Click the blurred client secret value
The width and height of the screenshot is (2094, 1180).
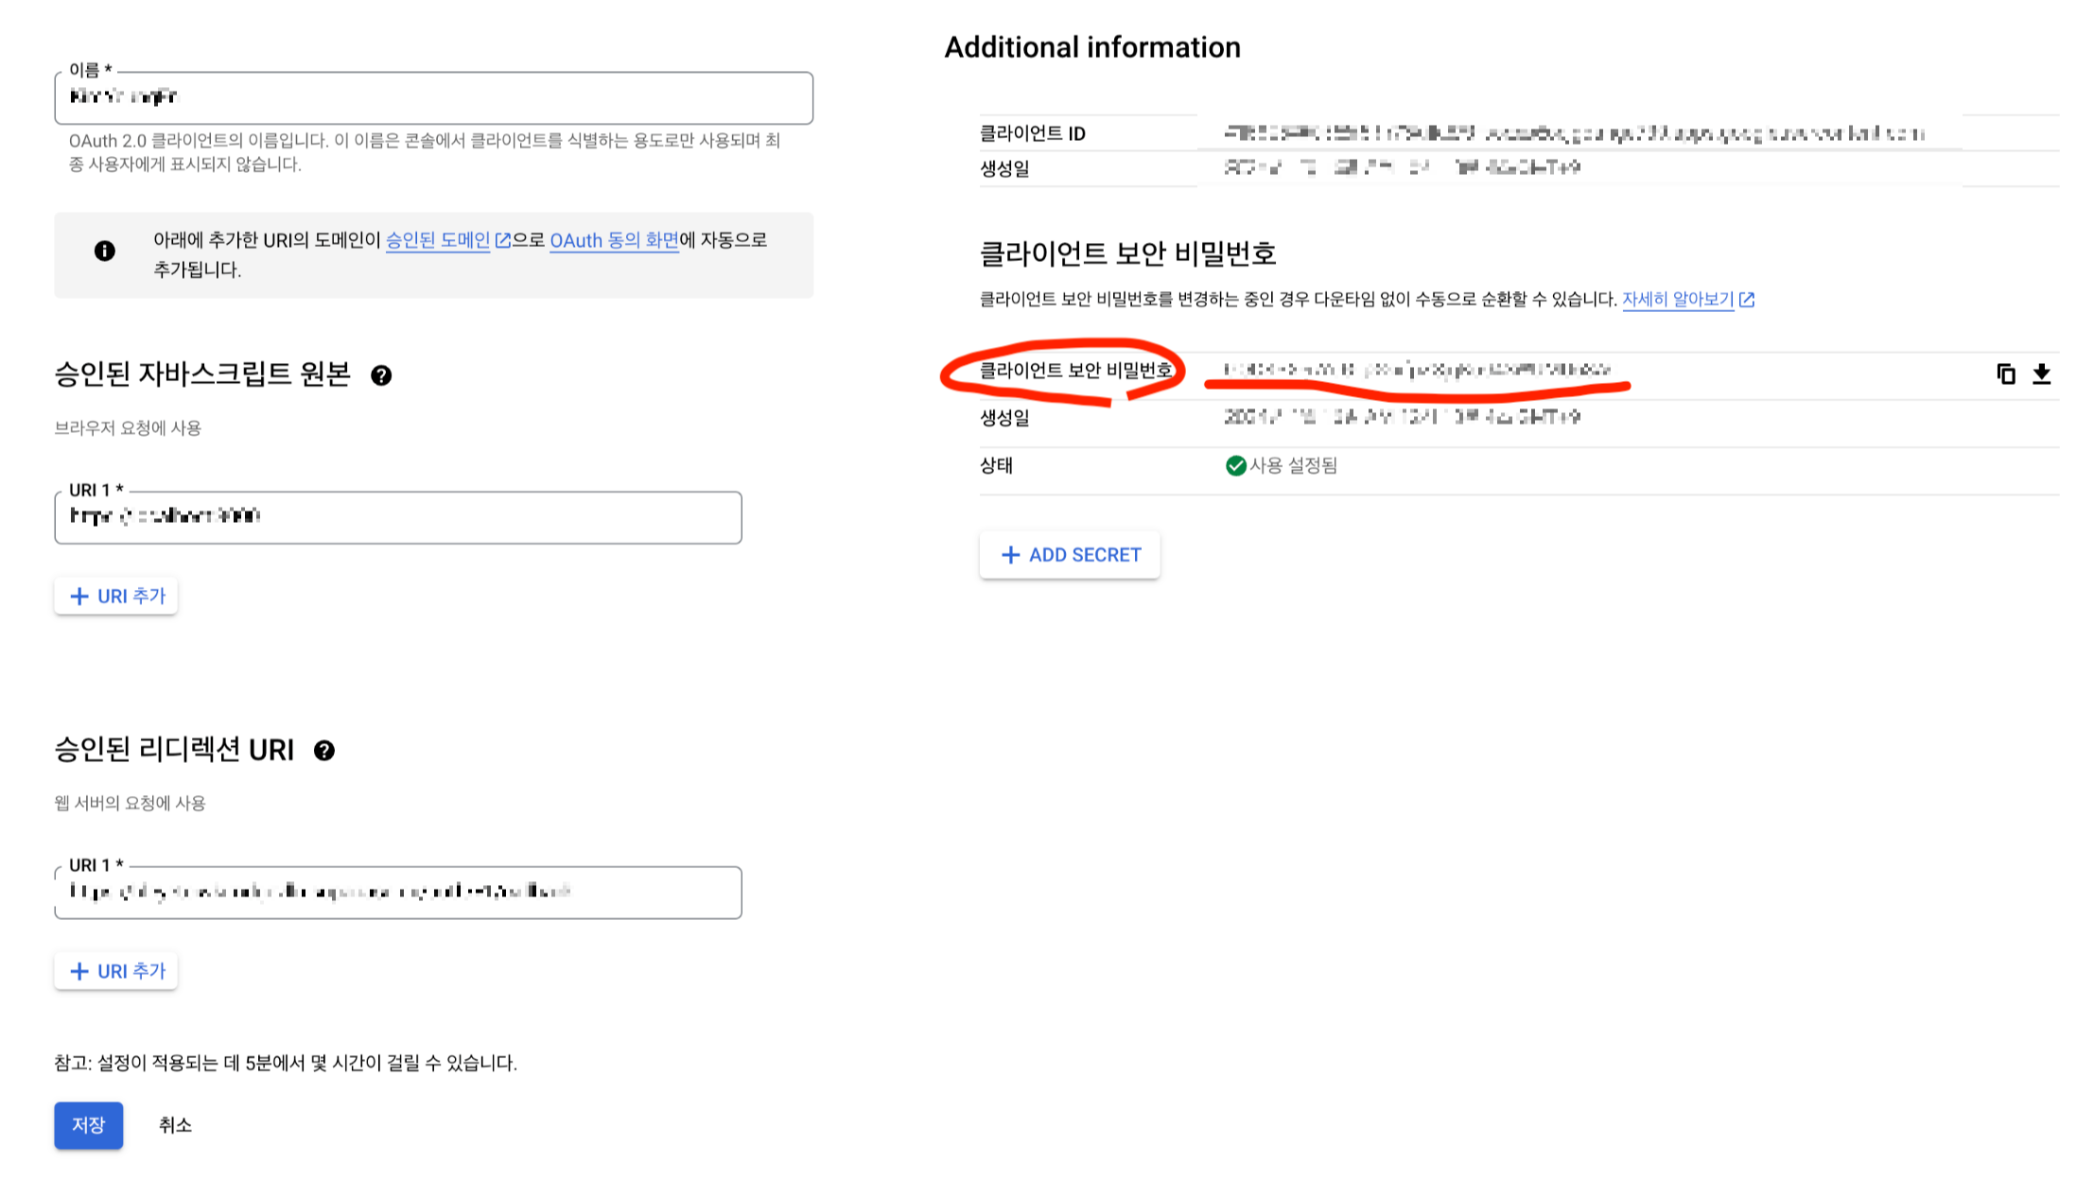[x=1416, y=370]
